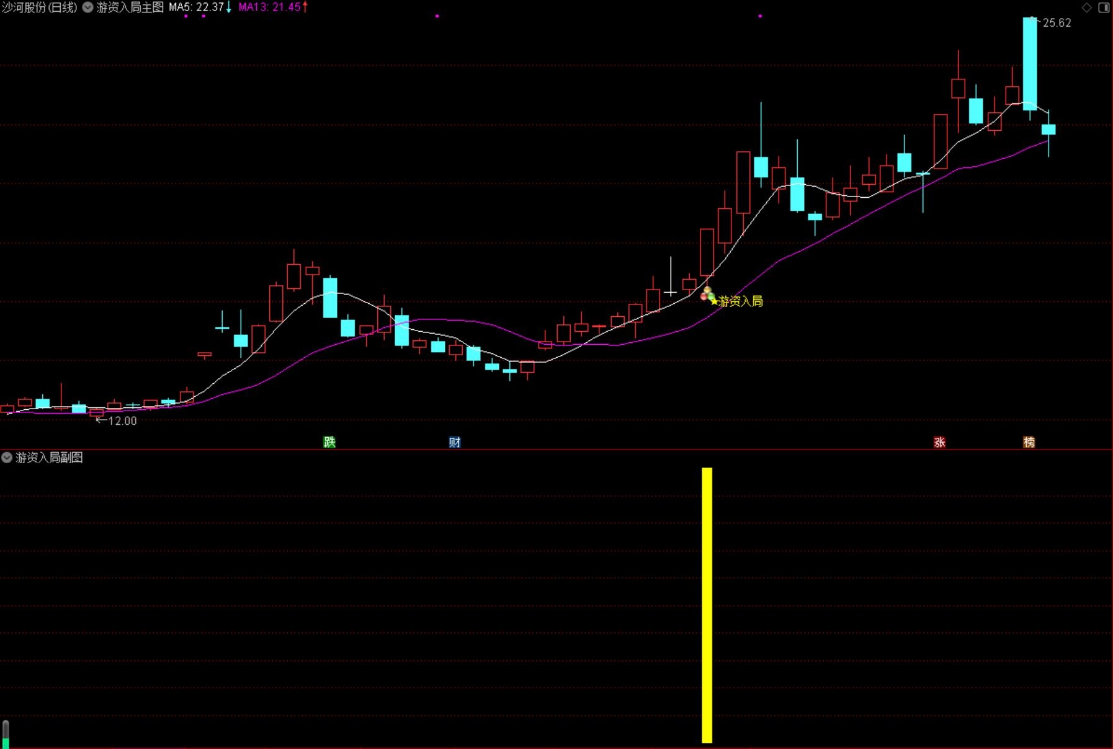Image resolution: width=1113 pixels, height=749 pixels.
Task: Click the blue 财 marker icon
Action: coord(455,442)
